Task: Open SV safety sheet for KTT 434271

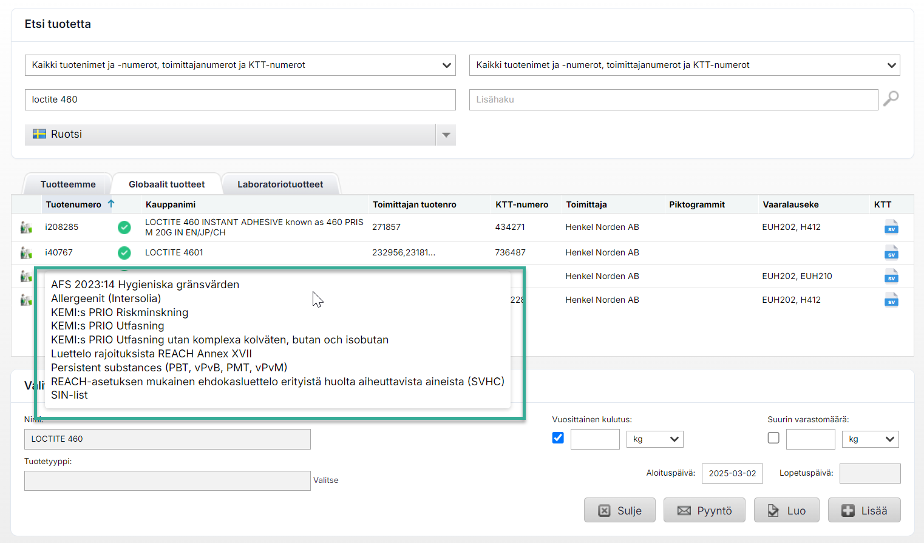Action: 891,227
